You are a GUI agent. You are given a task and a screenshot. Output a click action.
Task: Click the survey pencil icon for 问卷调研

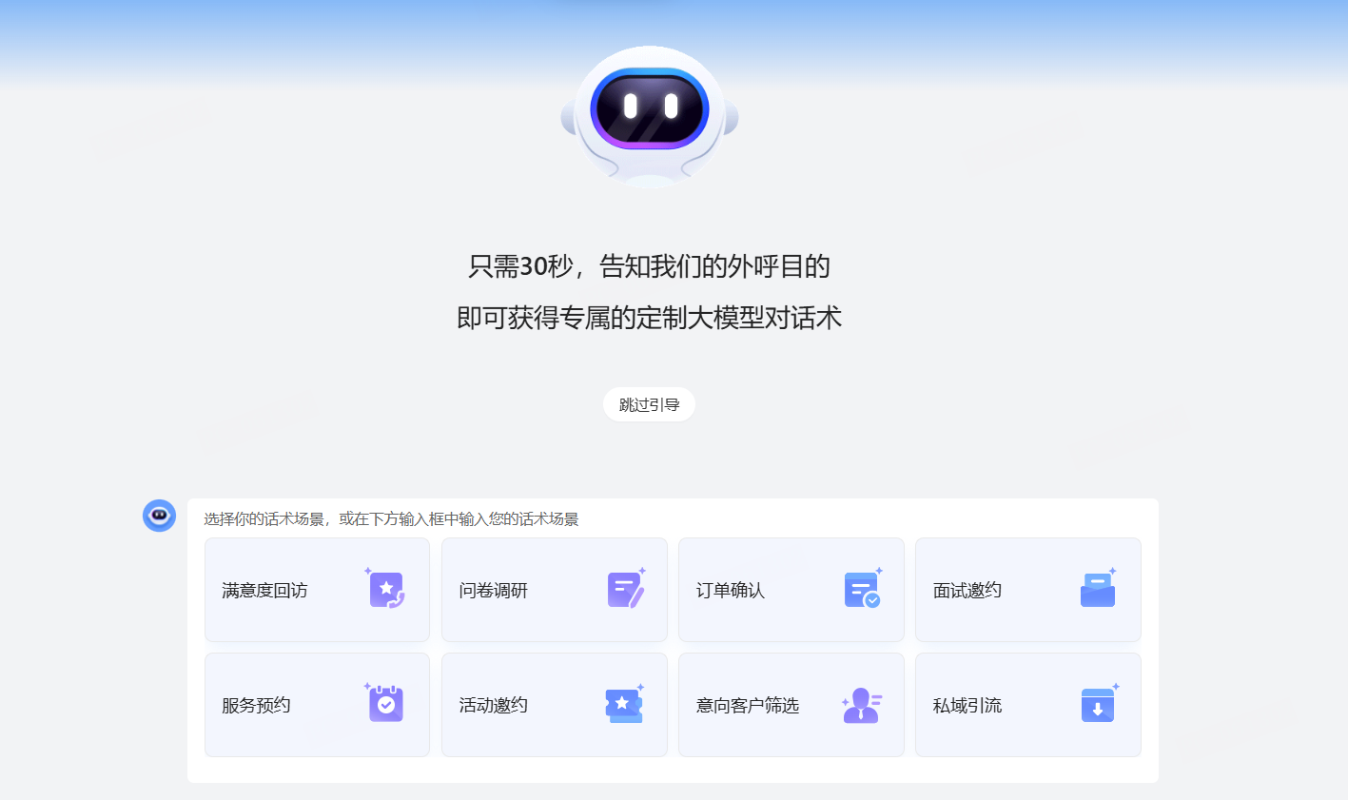[x=626, y=589]
